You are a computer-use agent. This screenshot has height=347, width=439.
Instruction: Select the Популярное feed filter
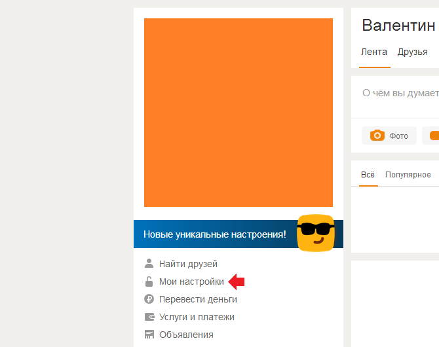coord(408,175)
